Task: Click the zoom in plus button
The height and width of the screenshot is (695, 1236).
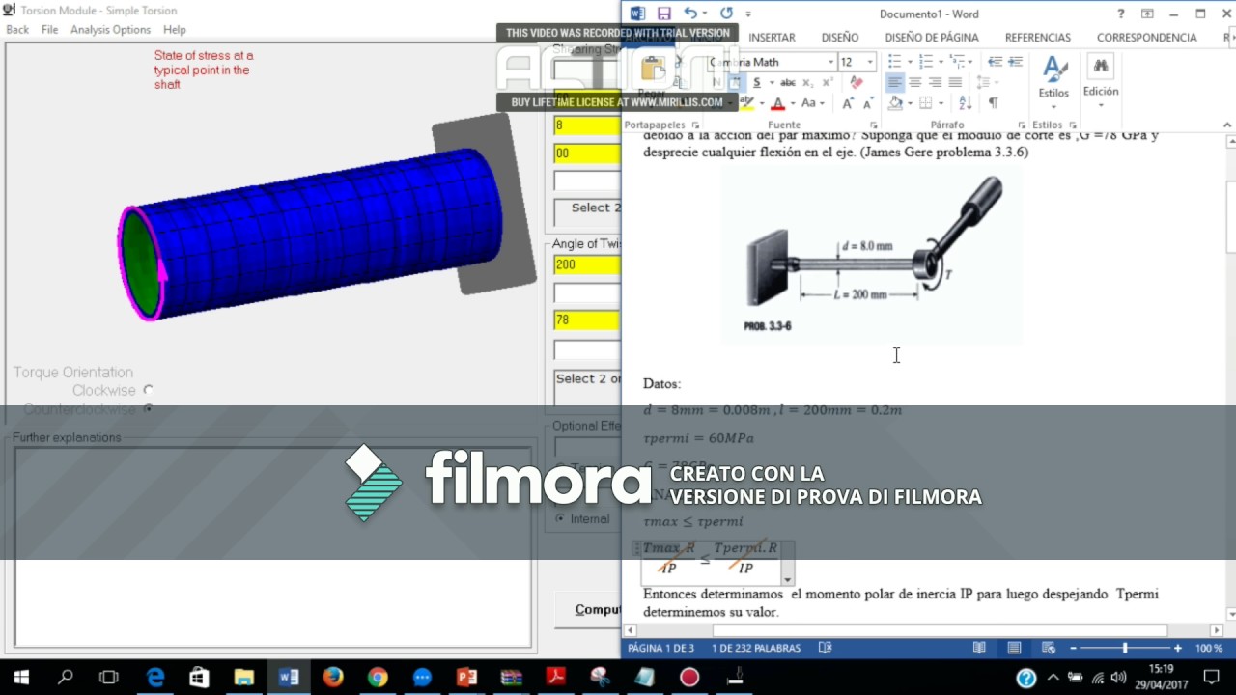Action: point(1177,649)
